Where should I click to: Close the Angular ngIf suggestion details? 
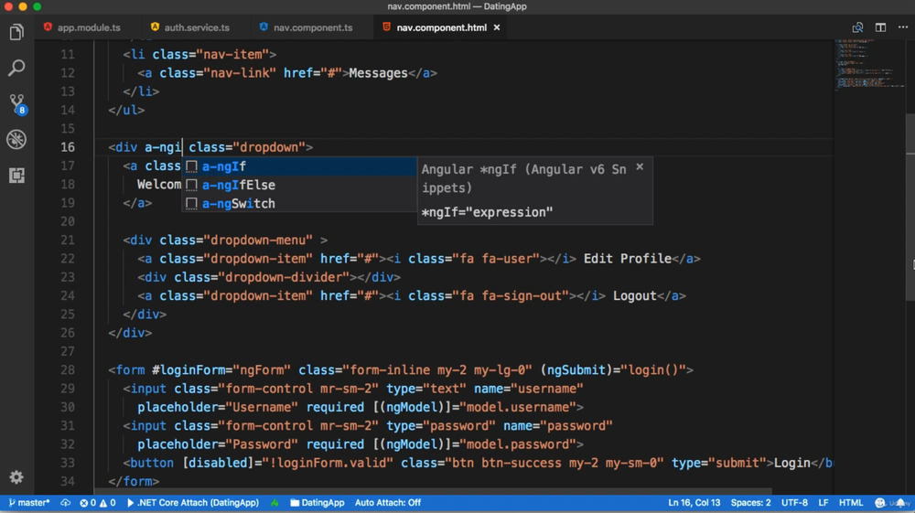640,167
